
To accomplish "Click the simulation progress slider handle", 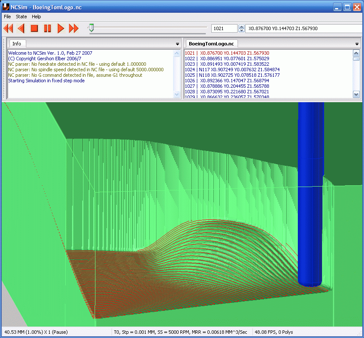I will pyautogui.click(x=92, y=28).
